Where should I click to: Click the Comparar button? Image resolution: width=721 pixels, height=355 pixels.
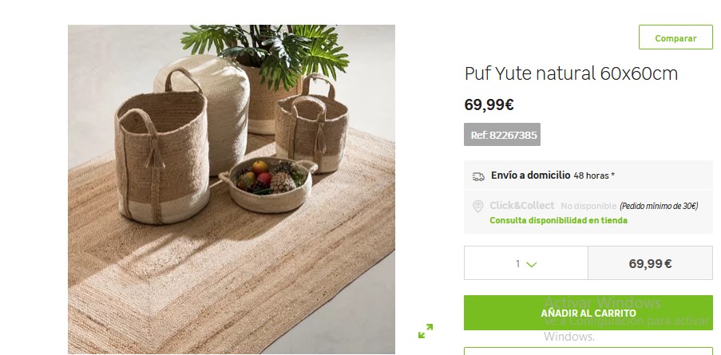coord(675,37)
